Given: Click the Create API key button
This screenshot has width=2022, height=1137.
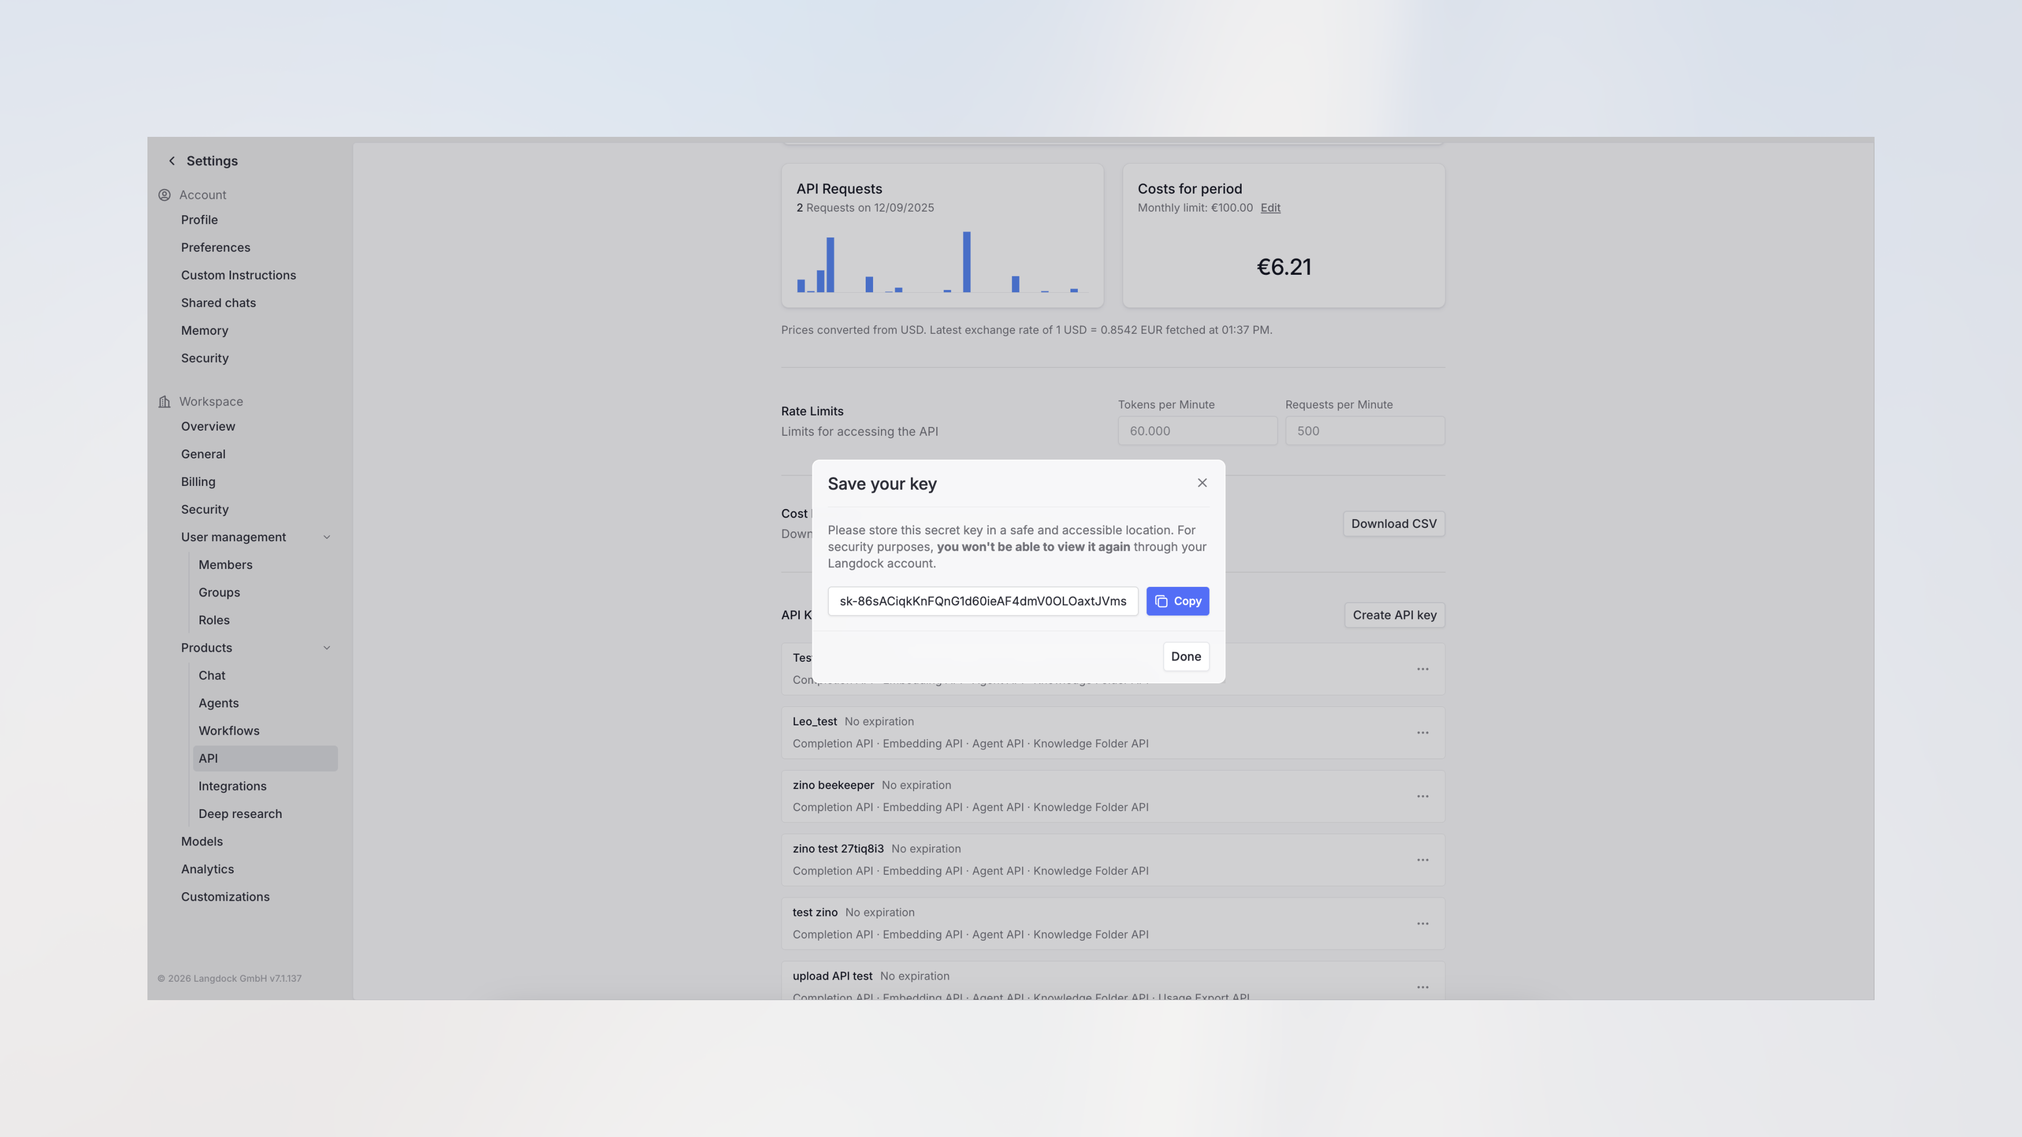Looking at the screenshot, I should 1394,615.
